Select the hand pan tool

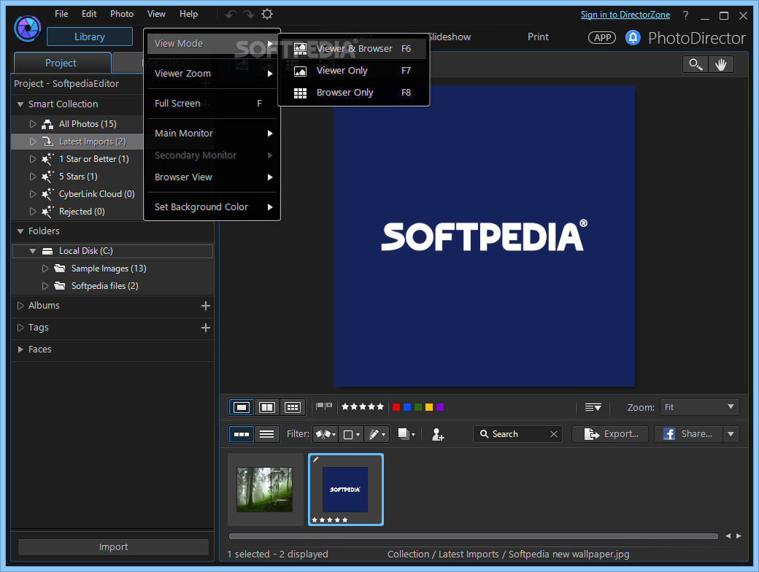click(x=721, y=64)
